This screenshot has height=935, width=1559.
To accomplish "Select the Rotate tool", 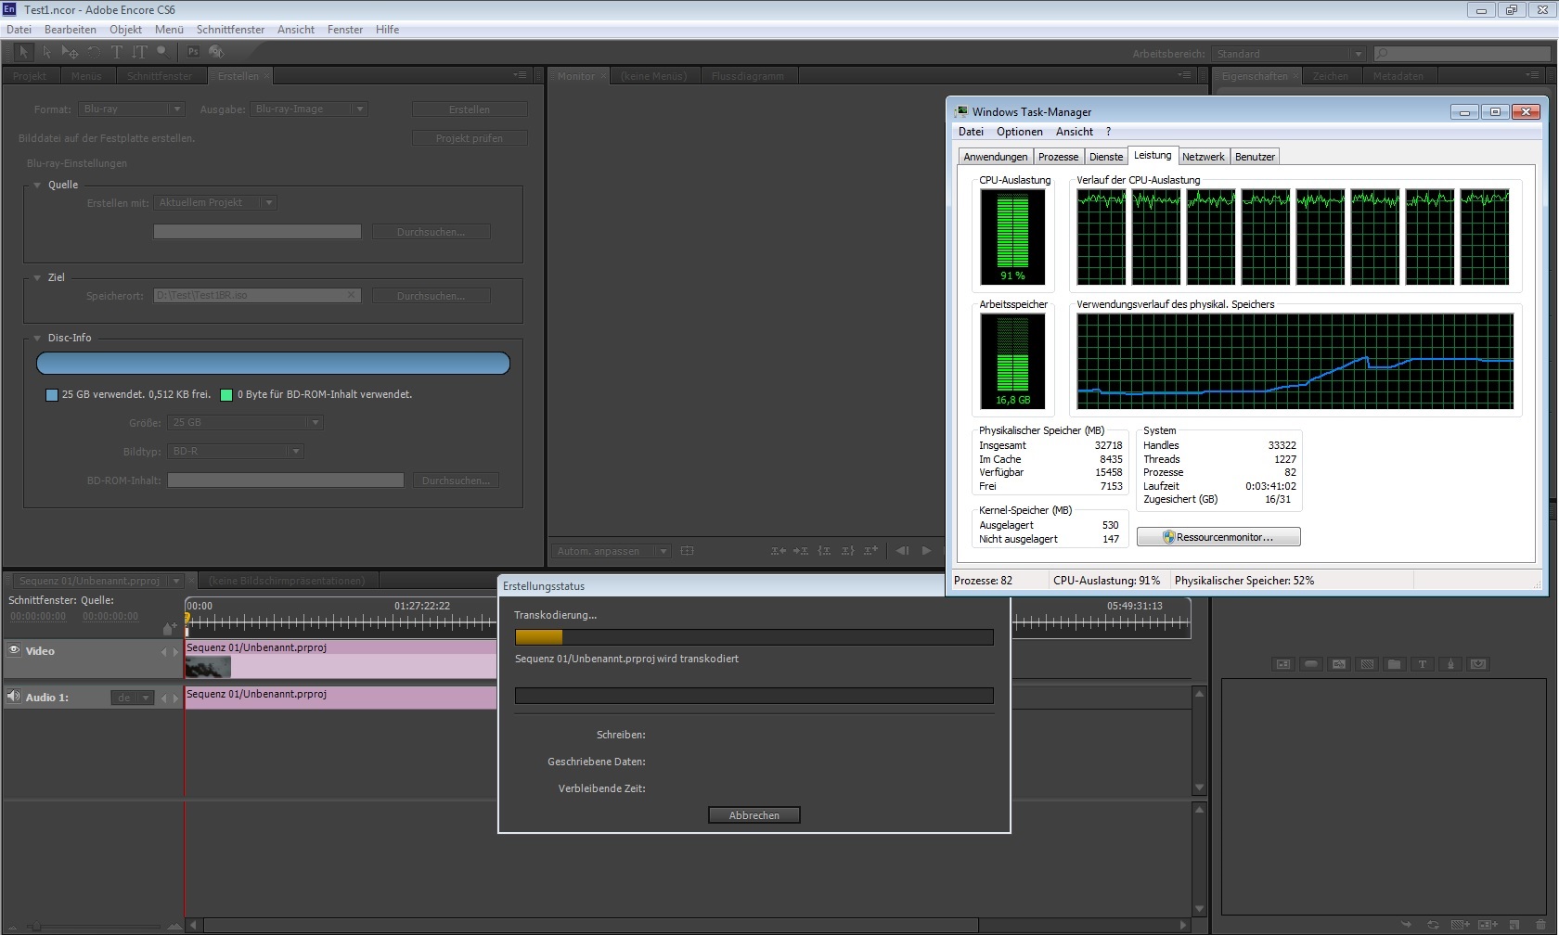I will tap(94, 52).
